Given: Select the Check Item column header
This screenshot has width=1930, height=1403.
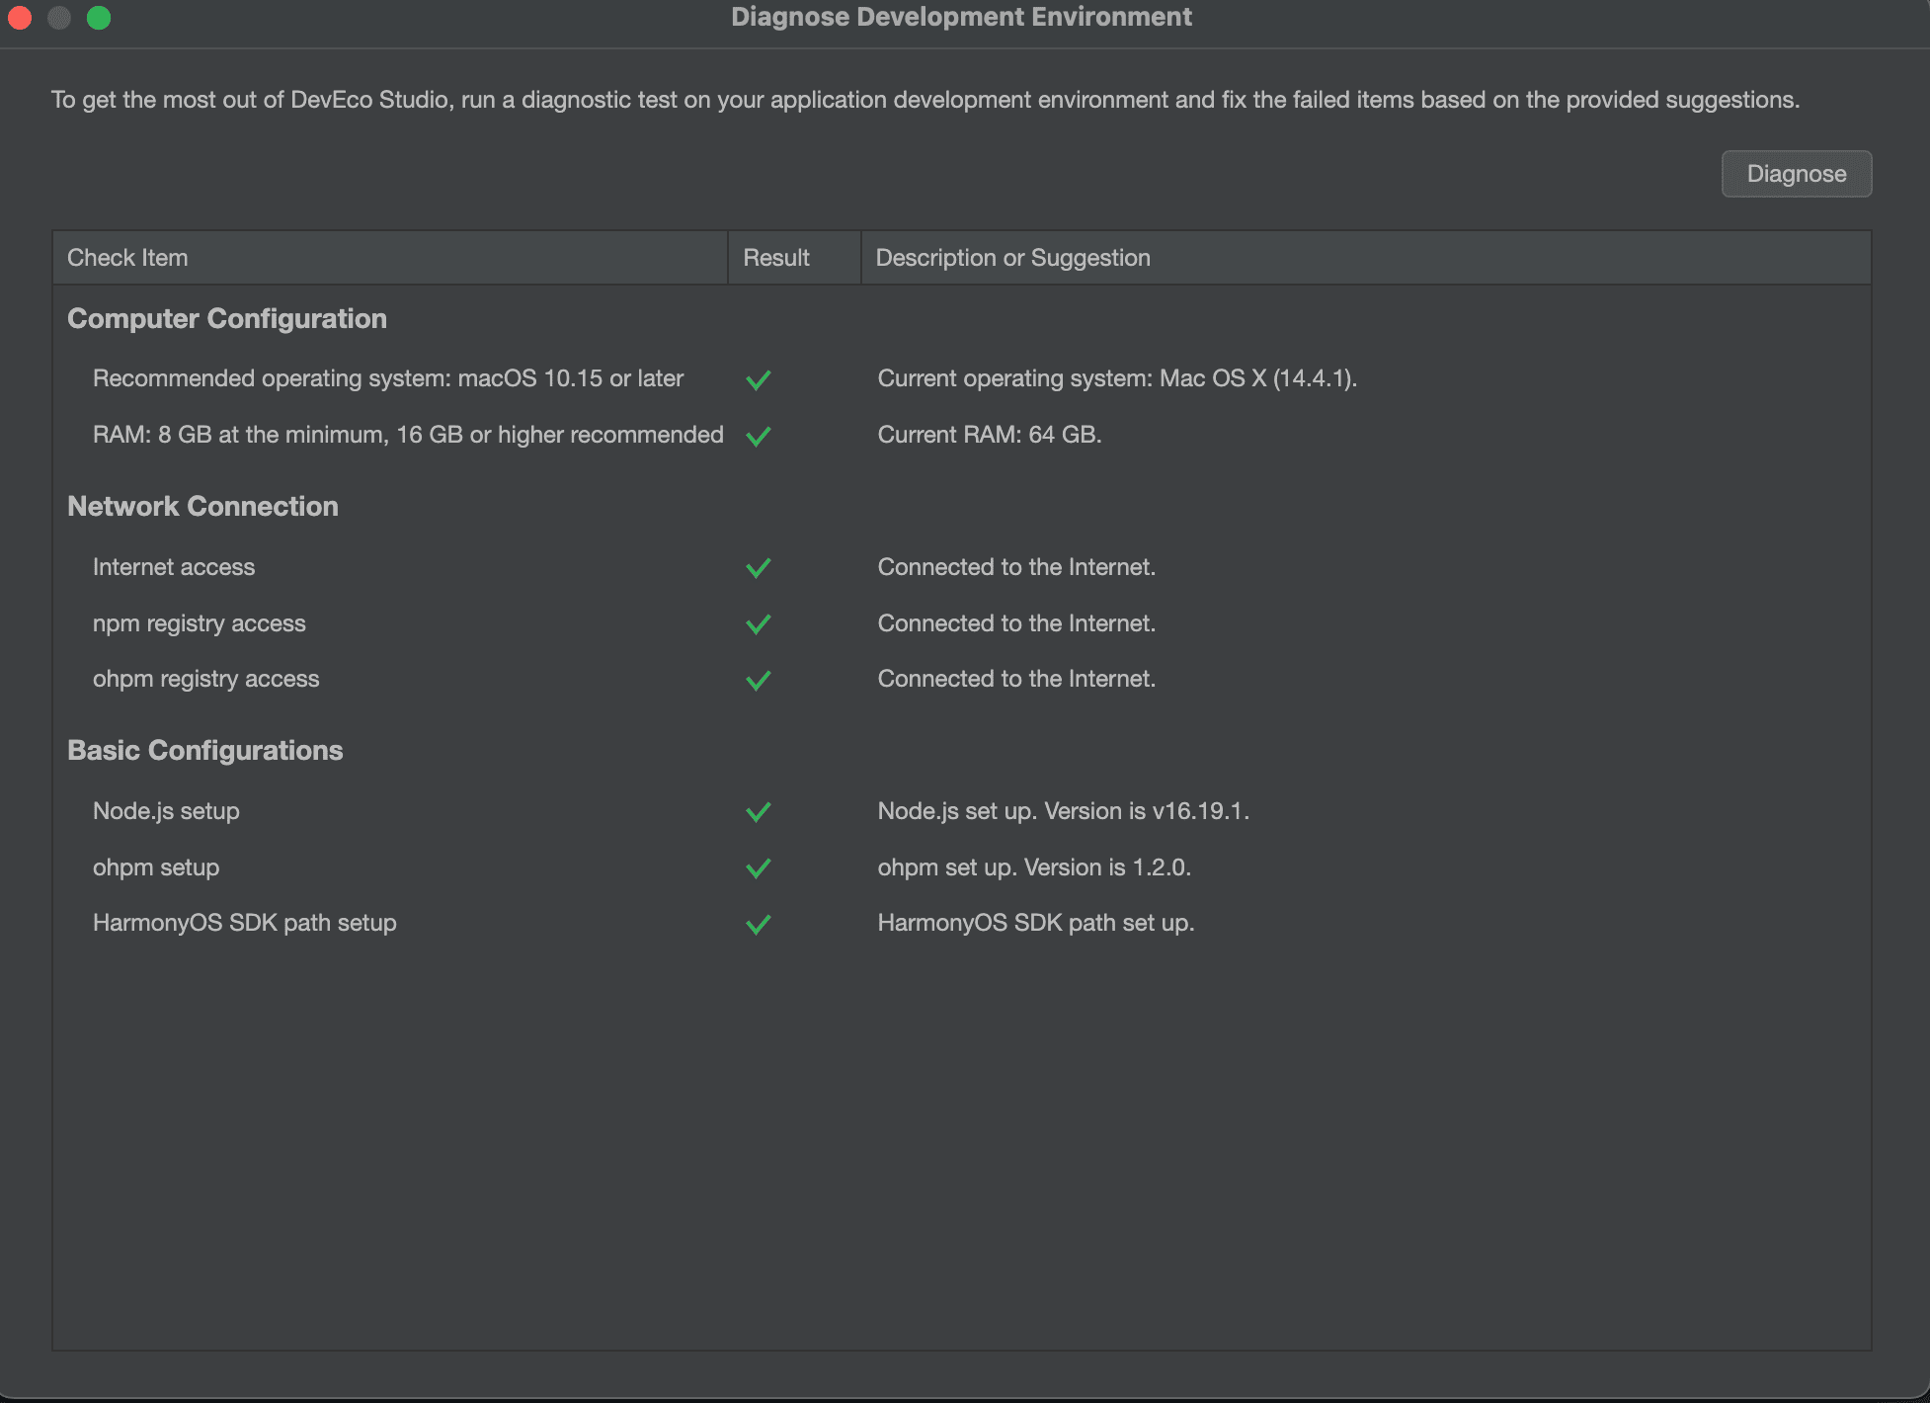Looking at the screenshot, I should (x=390, y=258).
